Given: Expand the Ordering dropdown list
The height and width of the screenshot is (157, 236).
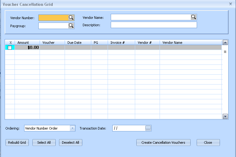Looking at the screenshot, I should [x=72, y=128].
